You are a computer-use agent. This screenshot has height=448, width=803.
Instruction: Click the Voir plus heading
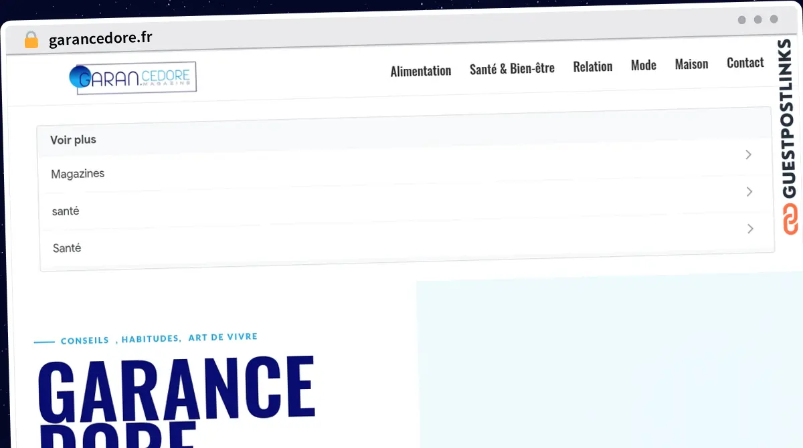pos(73,140)
